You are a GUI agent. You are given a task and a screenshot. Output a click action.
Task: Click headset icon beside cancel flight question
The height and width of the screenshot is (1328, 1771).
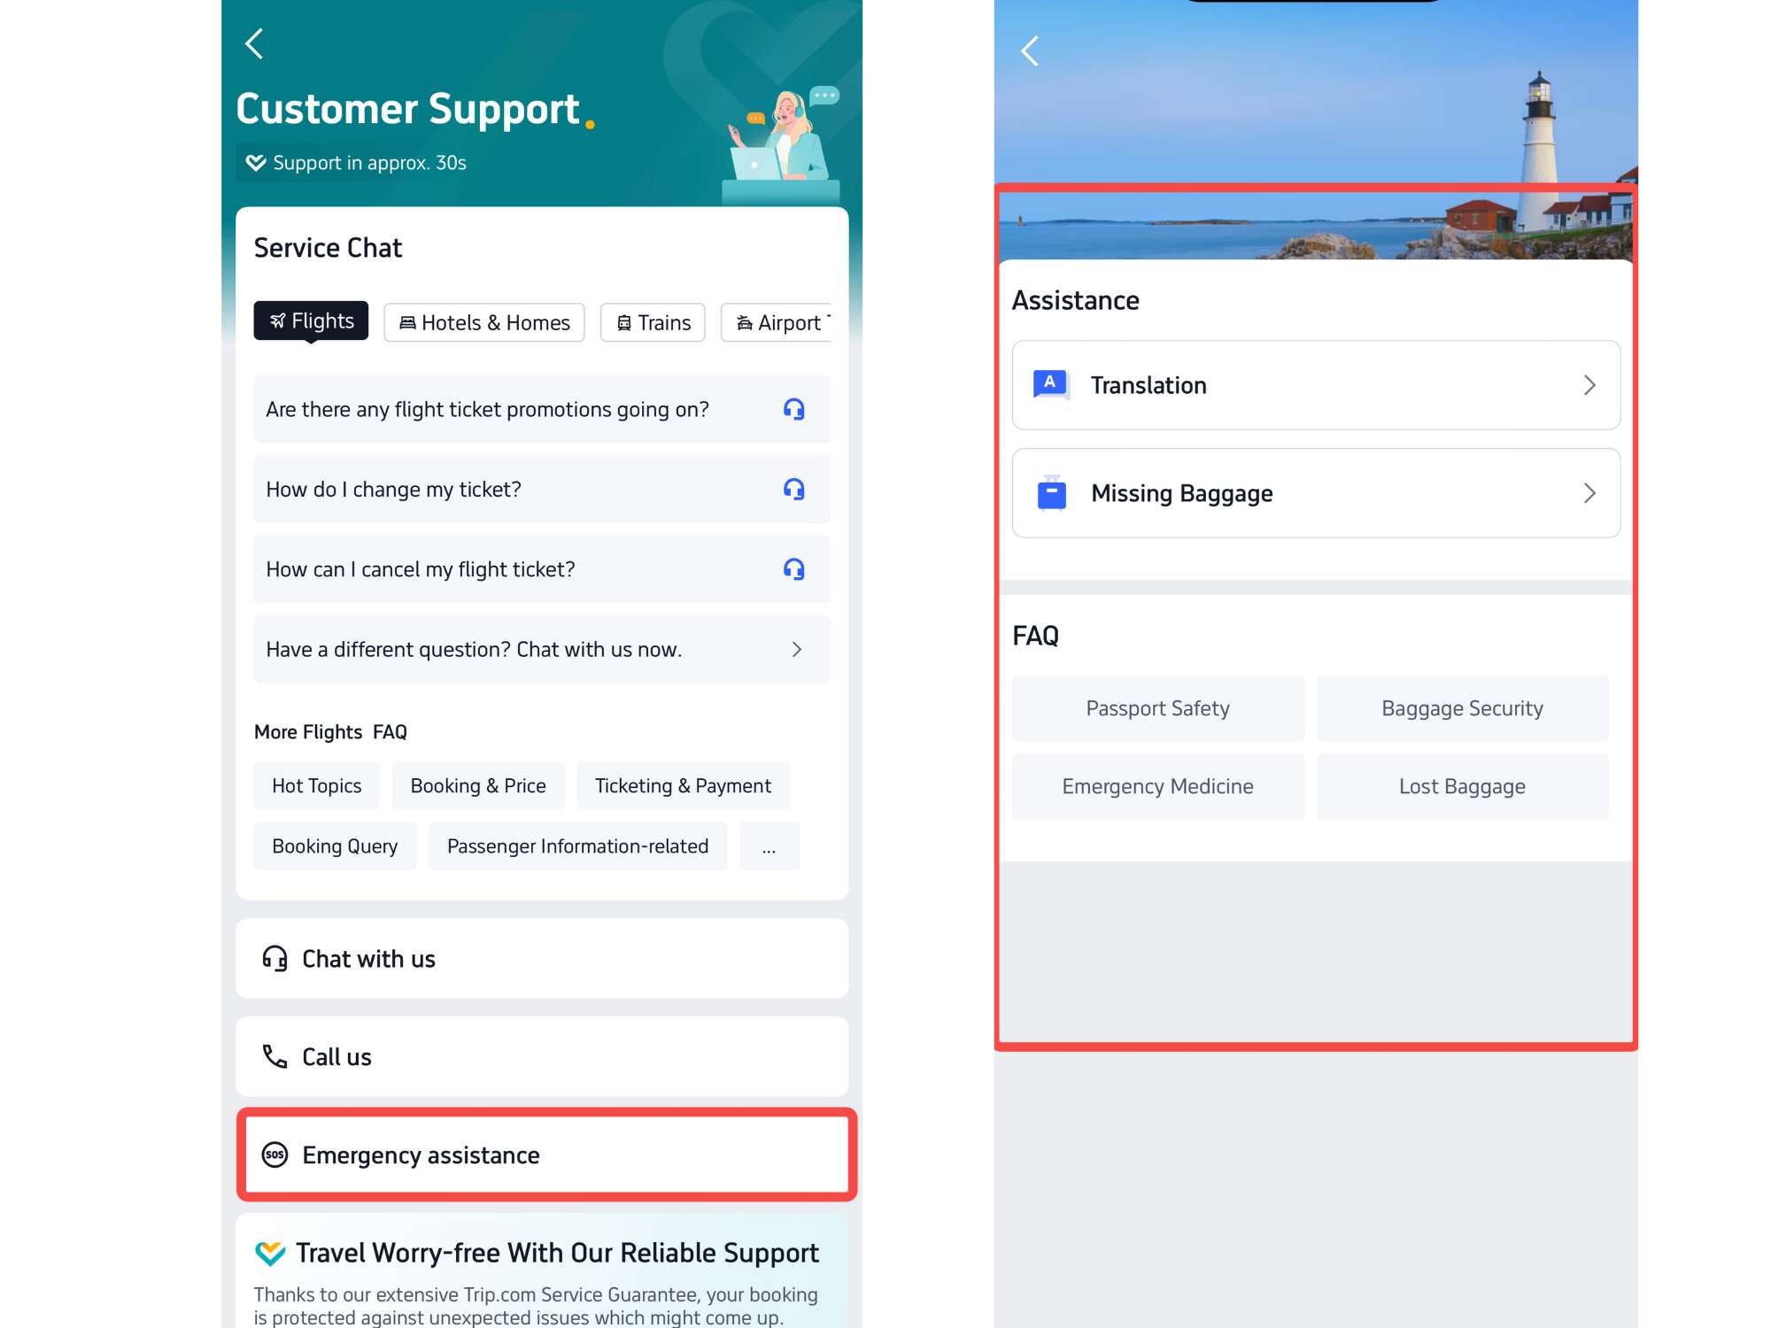(x=793, y=569)
